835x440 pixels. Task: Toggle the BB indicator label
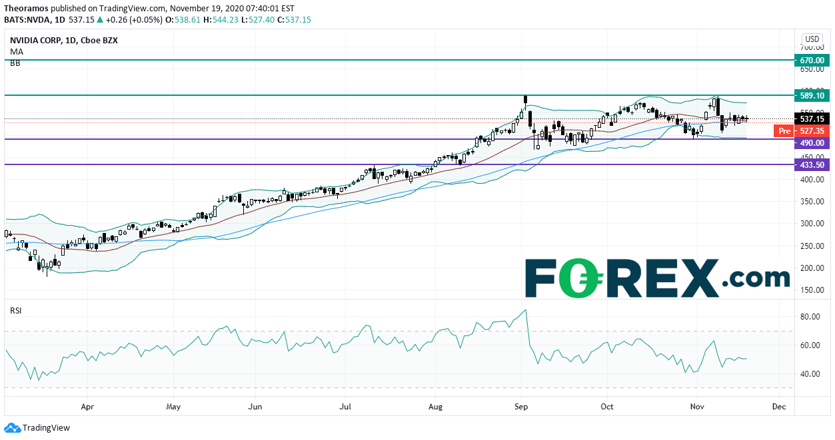click(15, 63)
